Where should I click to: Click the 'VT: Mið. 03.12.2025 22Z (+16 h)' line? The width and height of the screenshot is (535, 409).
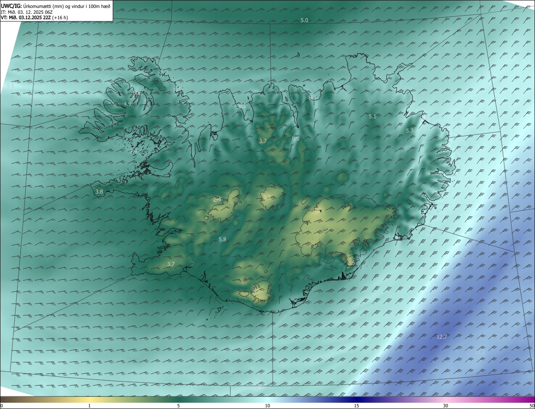(35, 18)
